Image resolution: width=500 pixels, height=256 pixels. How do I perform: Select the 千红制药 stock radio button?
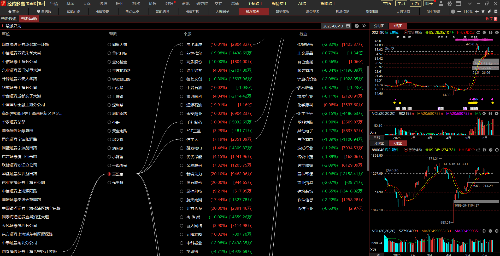[182, 122]
